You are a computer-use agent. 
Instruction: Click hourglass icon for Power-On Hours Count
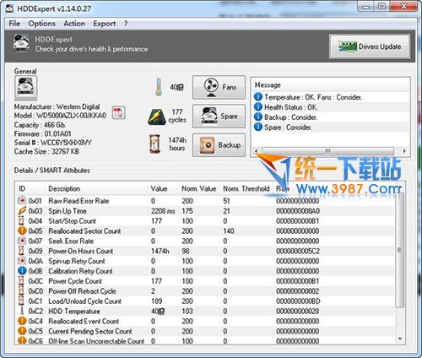pos(21,251)
